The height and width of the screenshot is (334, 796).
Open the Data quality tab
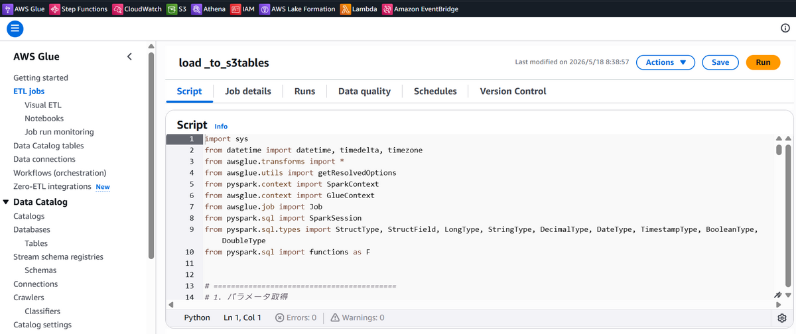coord(364,91)
